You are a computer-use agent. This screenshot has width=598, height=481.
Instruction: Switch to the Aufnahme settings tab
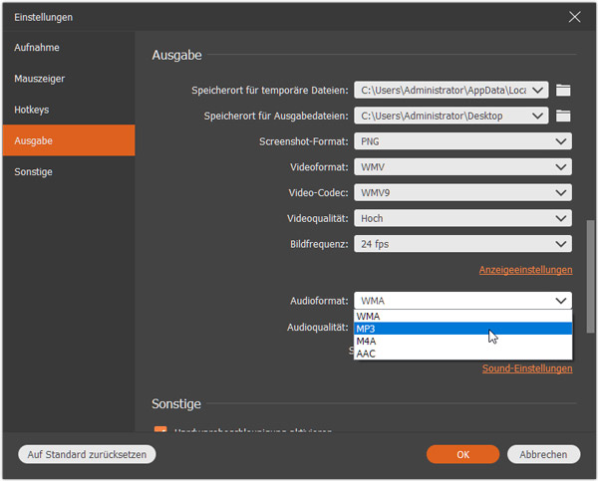pyautogui.click(x=68, y=48)
